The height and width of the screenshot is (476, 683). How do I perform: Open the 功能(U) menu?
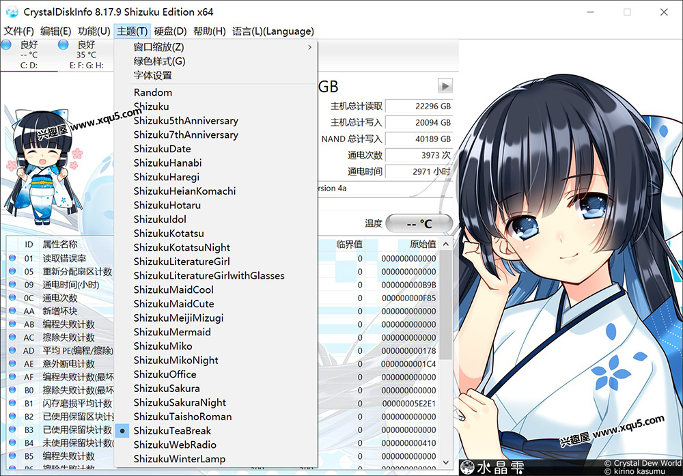click(x=94, y=31)
